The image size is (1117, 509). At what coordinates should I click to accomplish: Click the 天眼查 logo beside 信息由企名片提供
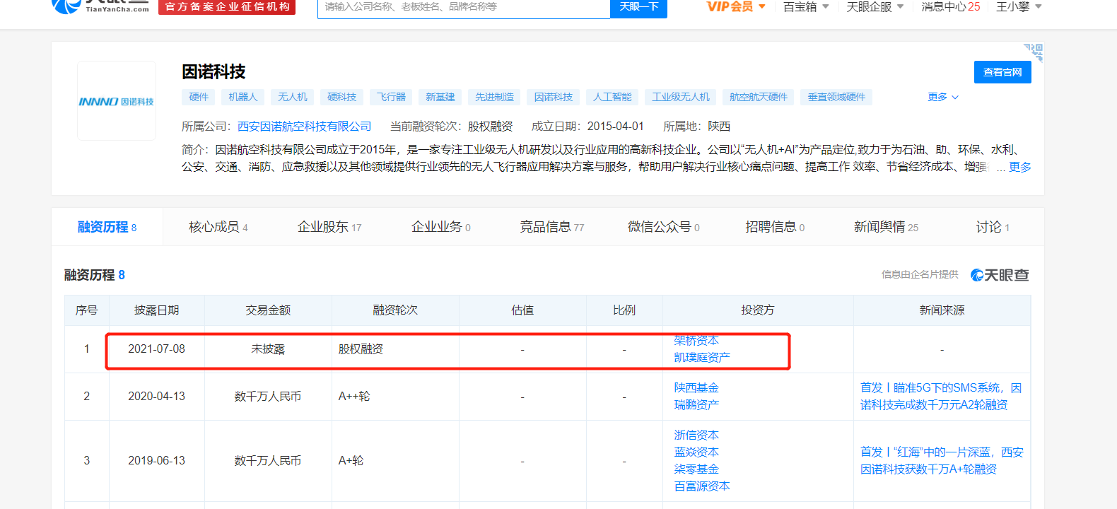(x=1000, y=275)
